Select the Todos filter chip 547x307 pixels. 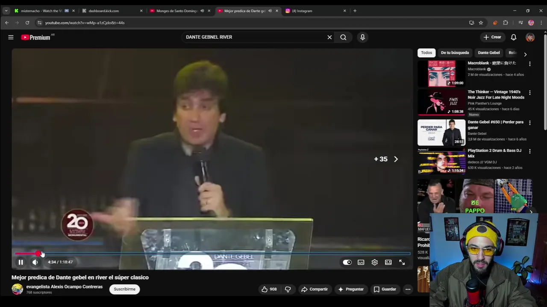pyautogui.click(x=426, y=52)
